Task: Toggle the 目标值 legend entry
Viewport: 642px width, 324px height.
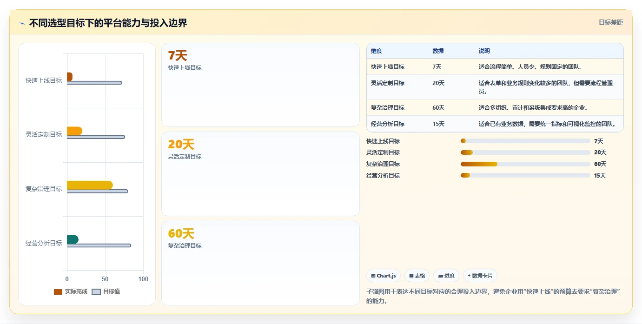Action: 106,291
